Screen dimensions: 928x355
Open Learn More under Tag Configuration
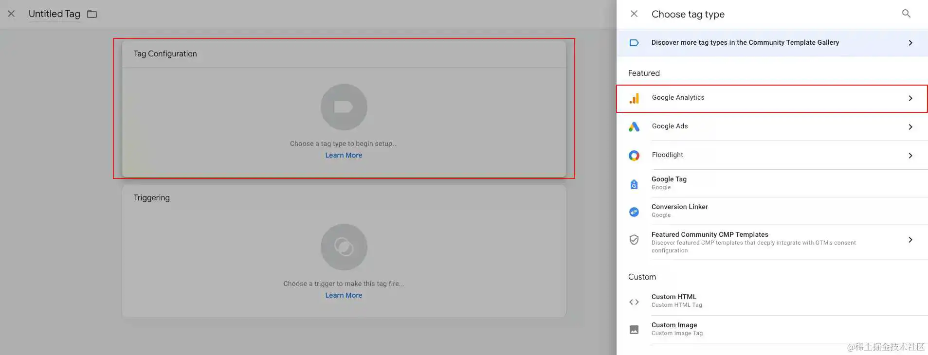tap(344, 155)
